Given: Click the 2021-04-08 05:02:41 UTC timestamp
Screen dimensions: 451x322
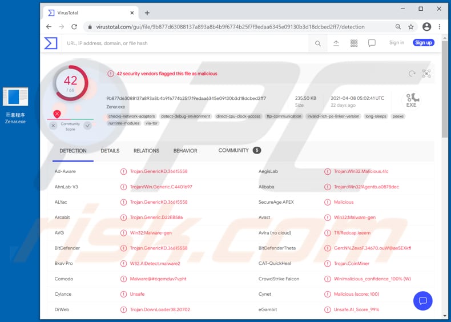Looking at the screenshot, I should [357, 98].
